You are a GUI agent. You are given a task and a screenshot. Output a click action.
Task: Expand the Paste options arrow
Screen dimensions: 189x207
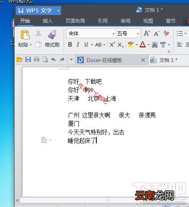pos(30,45)
